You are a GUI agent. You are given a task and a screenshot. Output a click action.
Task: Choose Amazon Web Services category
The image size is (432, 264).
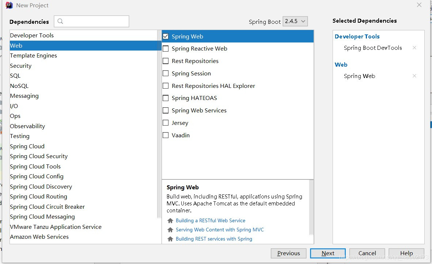(83, 237)
